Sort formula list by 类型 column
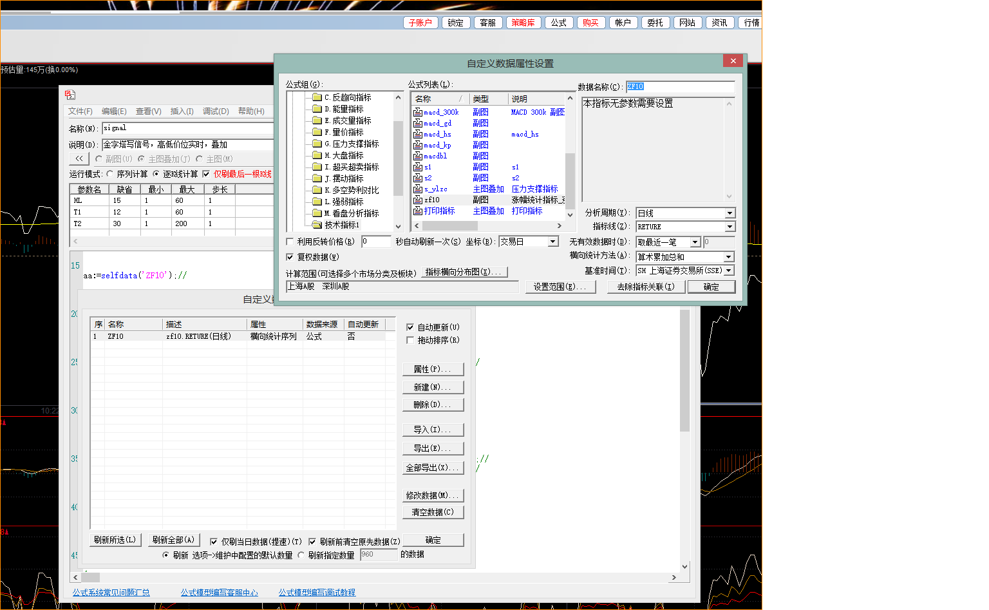Viewport: 989px width, 610px height. (x=489, y=99)
